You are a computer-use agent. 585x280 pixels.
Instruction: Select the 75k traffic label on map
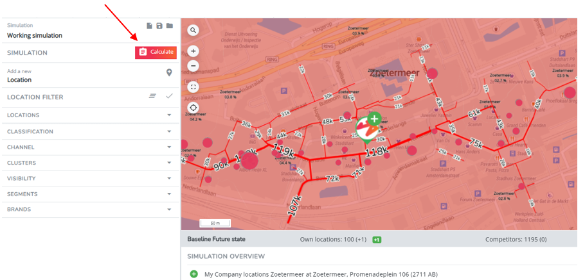tap(476, 143)
